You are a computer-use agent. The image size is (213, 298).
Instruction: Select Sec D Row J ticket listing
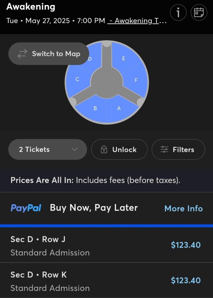pos(106,245)
